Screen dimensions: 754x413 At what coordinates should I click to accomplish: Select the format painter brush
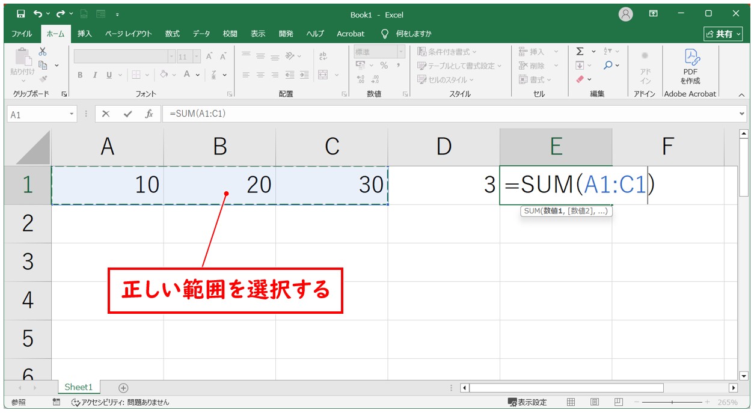click(43, 78)
